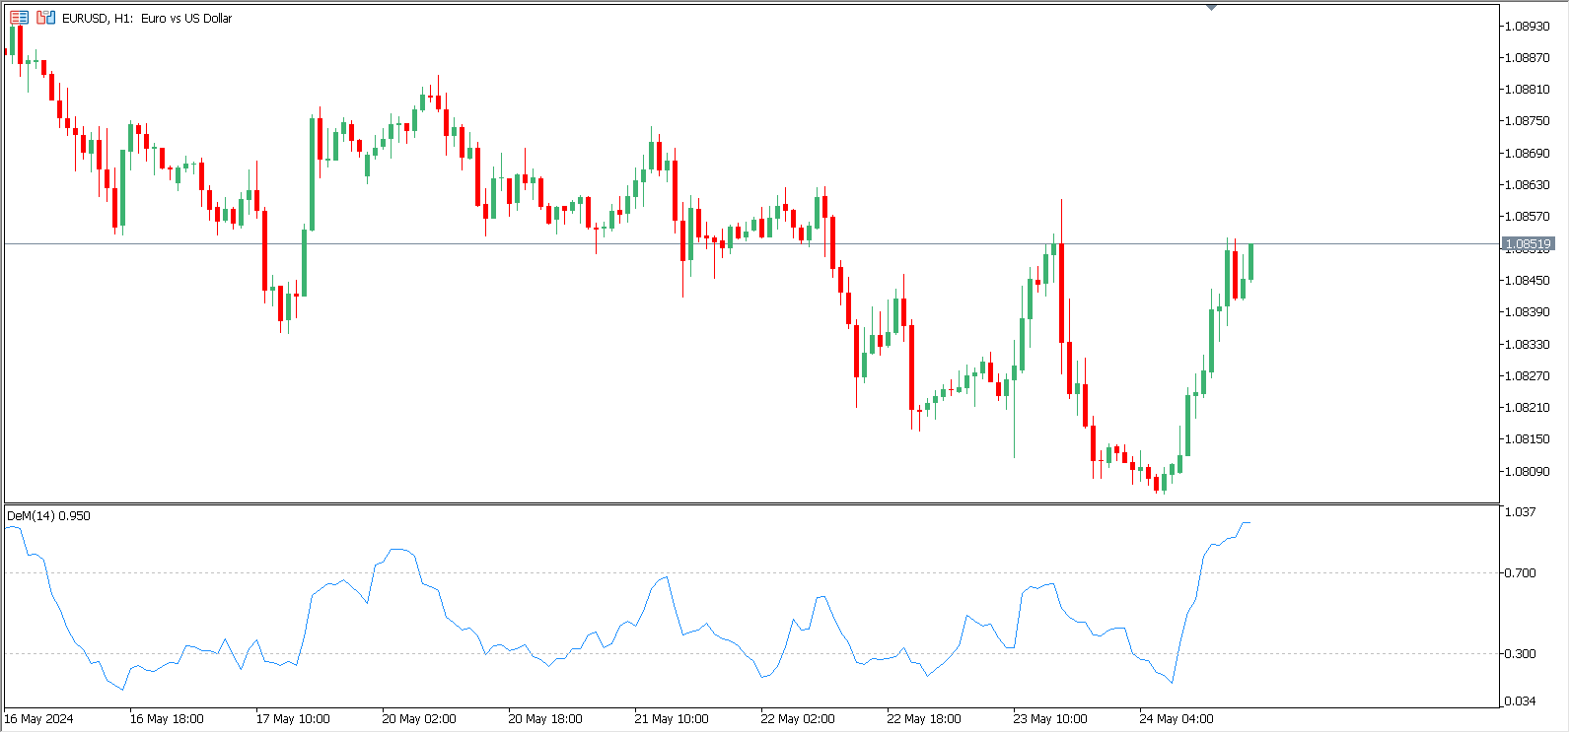Viewport: 1570px width, 733px height.
Task: Click the DeM(14) 0.950 indicator label
Action: 48,515
